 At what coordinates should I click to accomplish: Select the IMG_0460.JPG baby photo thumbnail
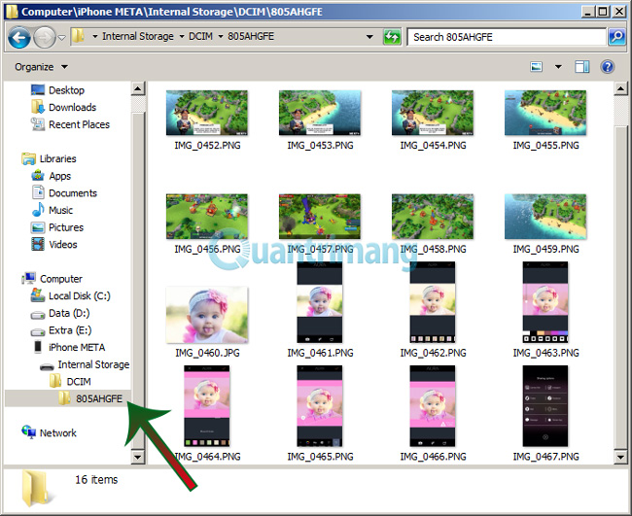(206, 315)
